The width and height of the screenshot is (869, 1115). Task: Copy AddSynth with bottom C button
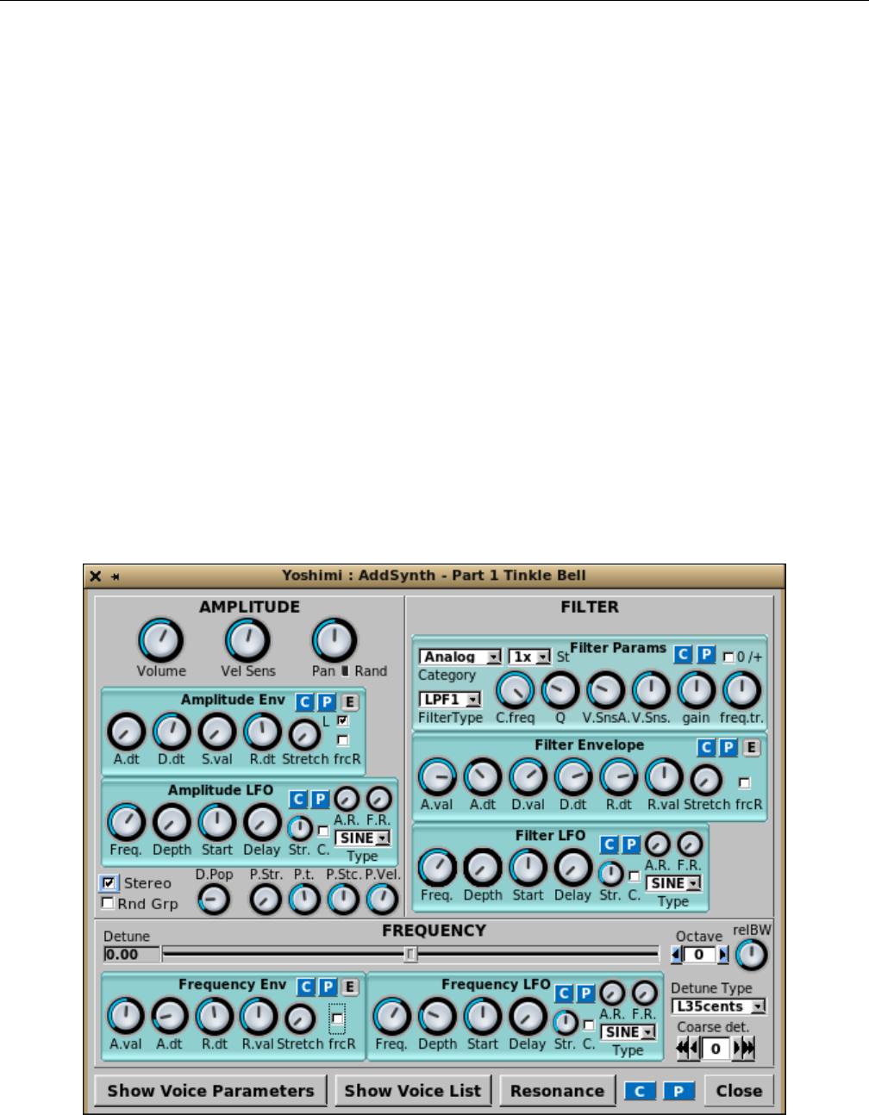click(x=640, y=1092)
